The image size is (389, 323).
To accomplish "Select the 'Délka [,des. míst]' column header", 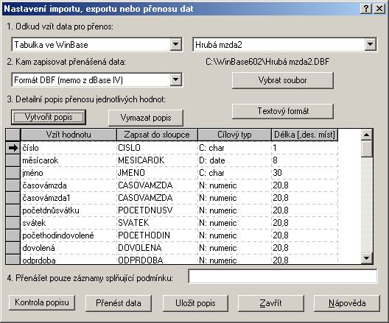I will click(305, 135).
